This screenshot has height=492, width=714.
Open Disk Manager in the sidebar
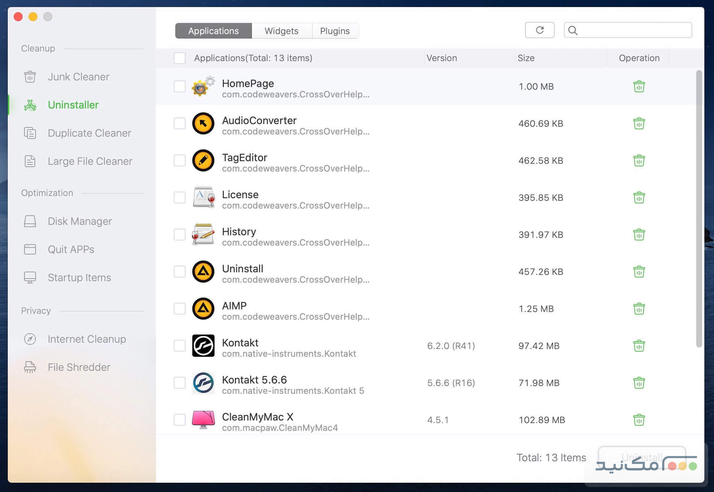pyautogui.click(x=80, y=221)
